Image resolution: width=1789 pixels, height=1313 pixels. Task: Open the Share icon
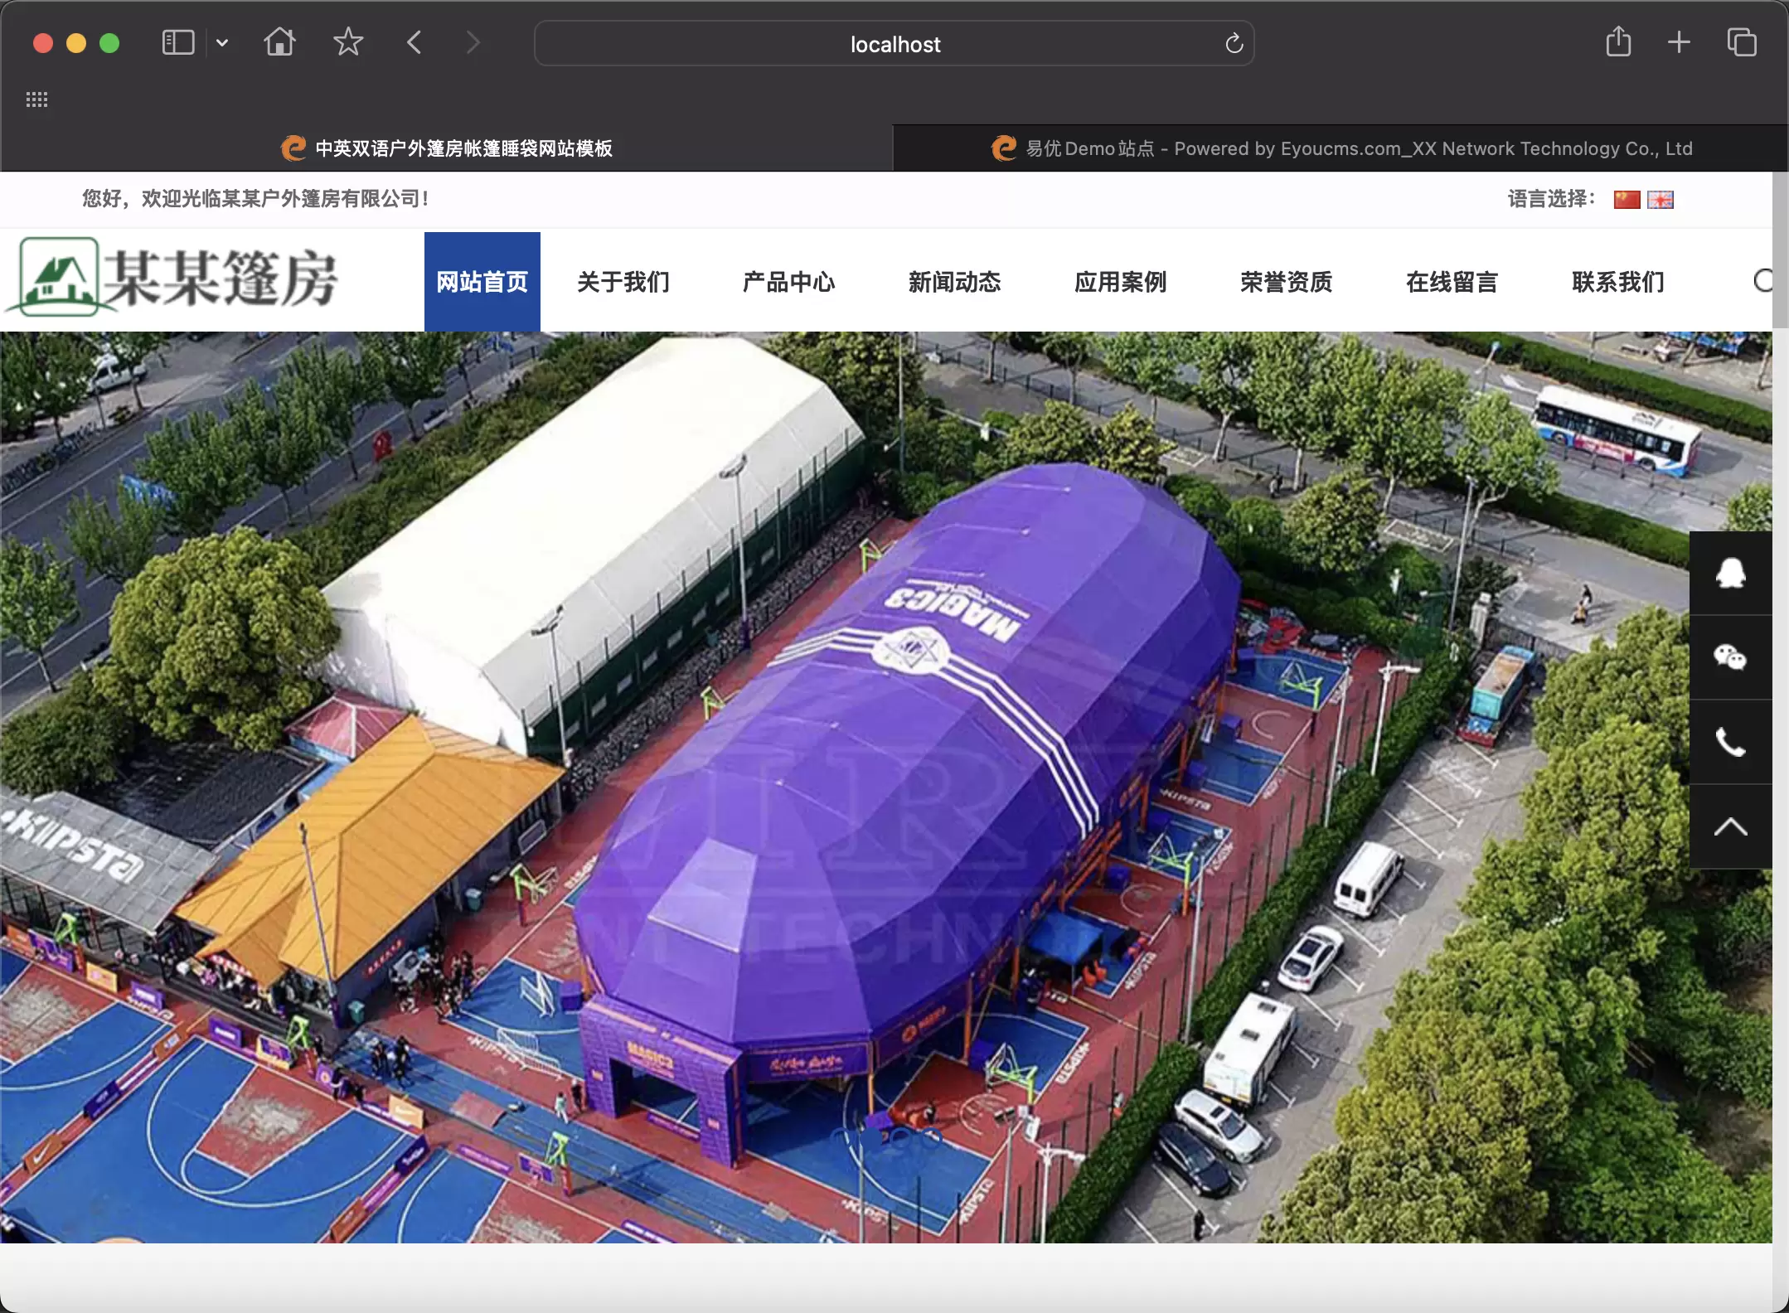click(x=1618, y=41)
